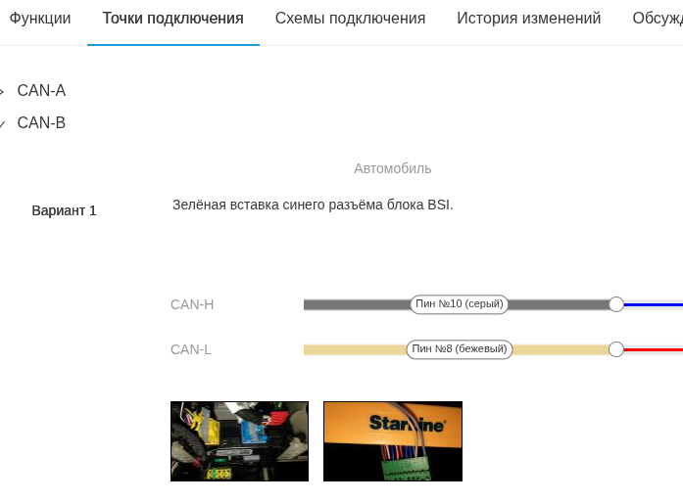Collapse the CAN-B section arrow
The width and height of the screenshot is (683, 503).
pos(2,124)
